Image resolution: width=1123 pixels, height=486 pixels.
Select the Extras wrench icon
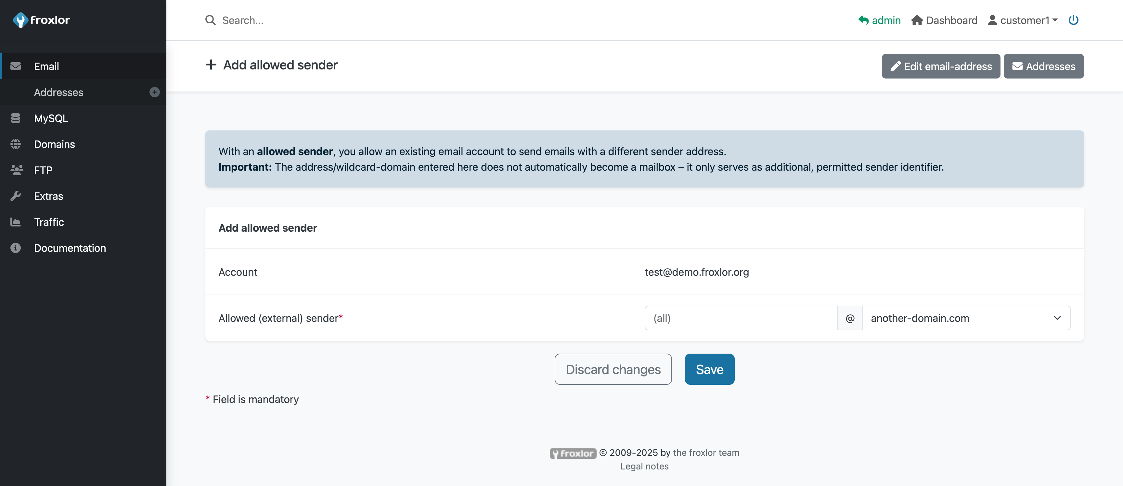(16, 196)
